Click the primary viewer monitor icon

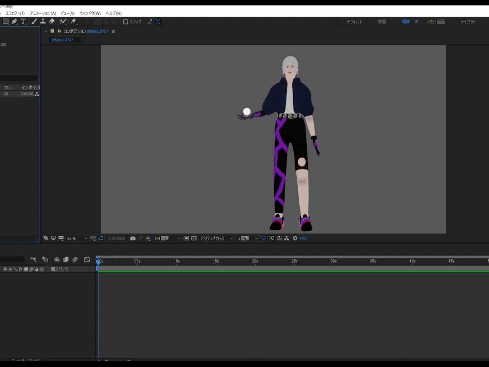pyautogui.click(x=53, y=238)
